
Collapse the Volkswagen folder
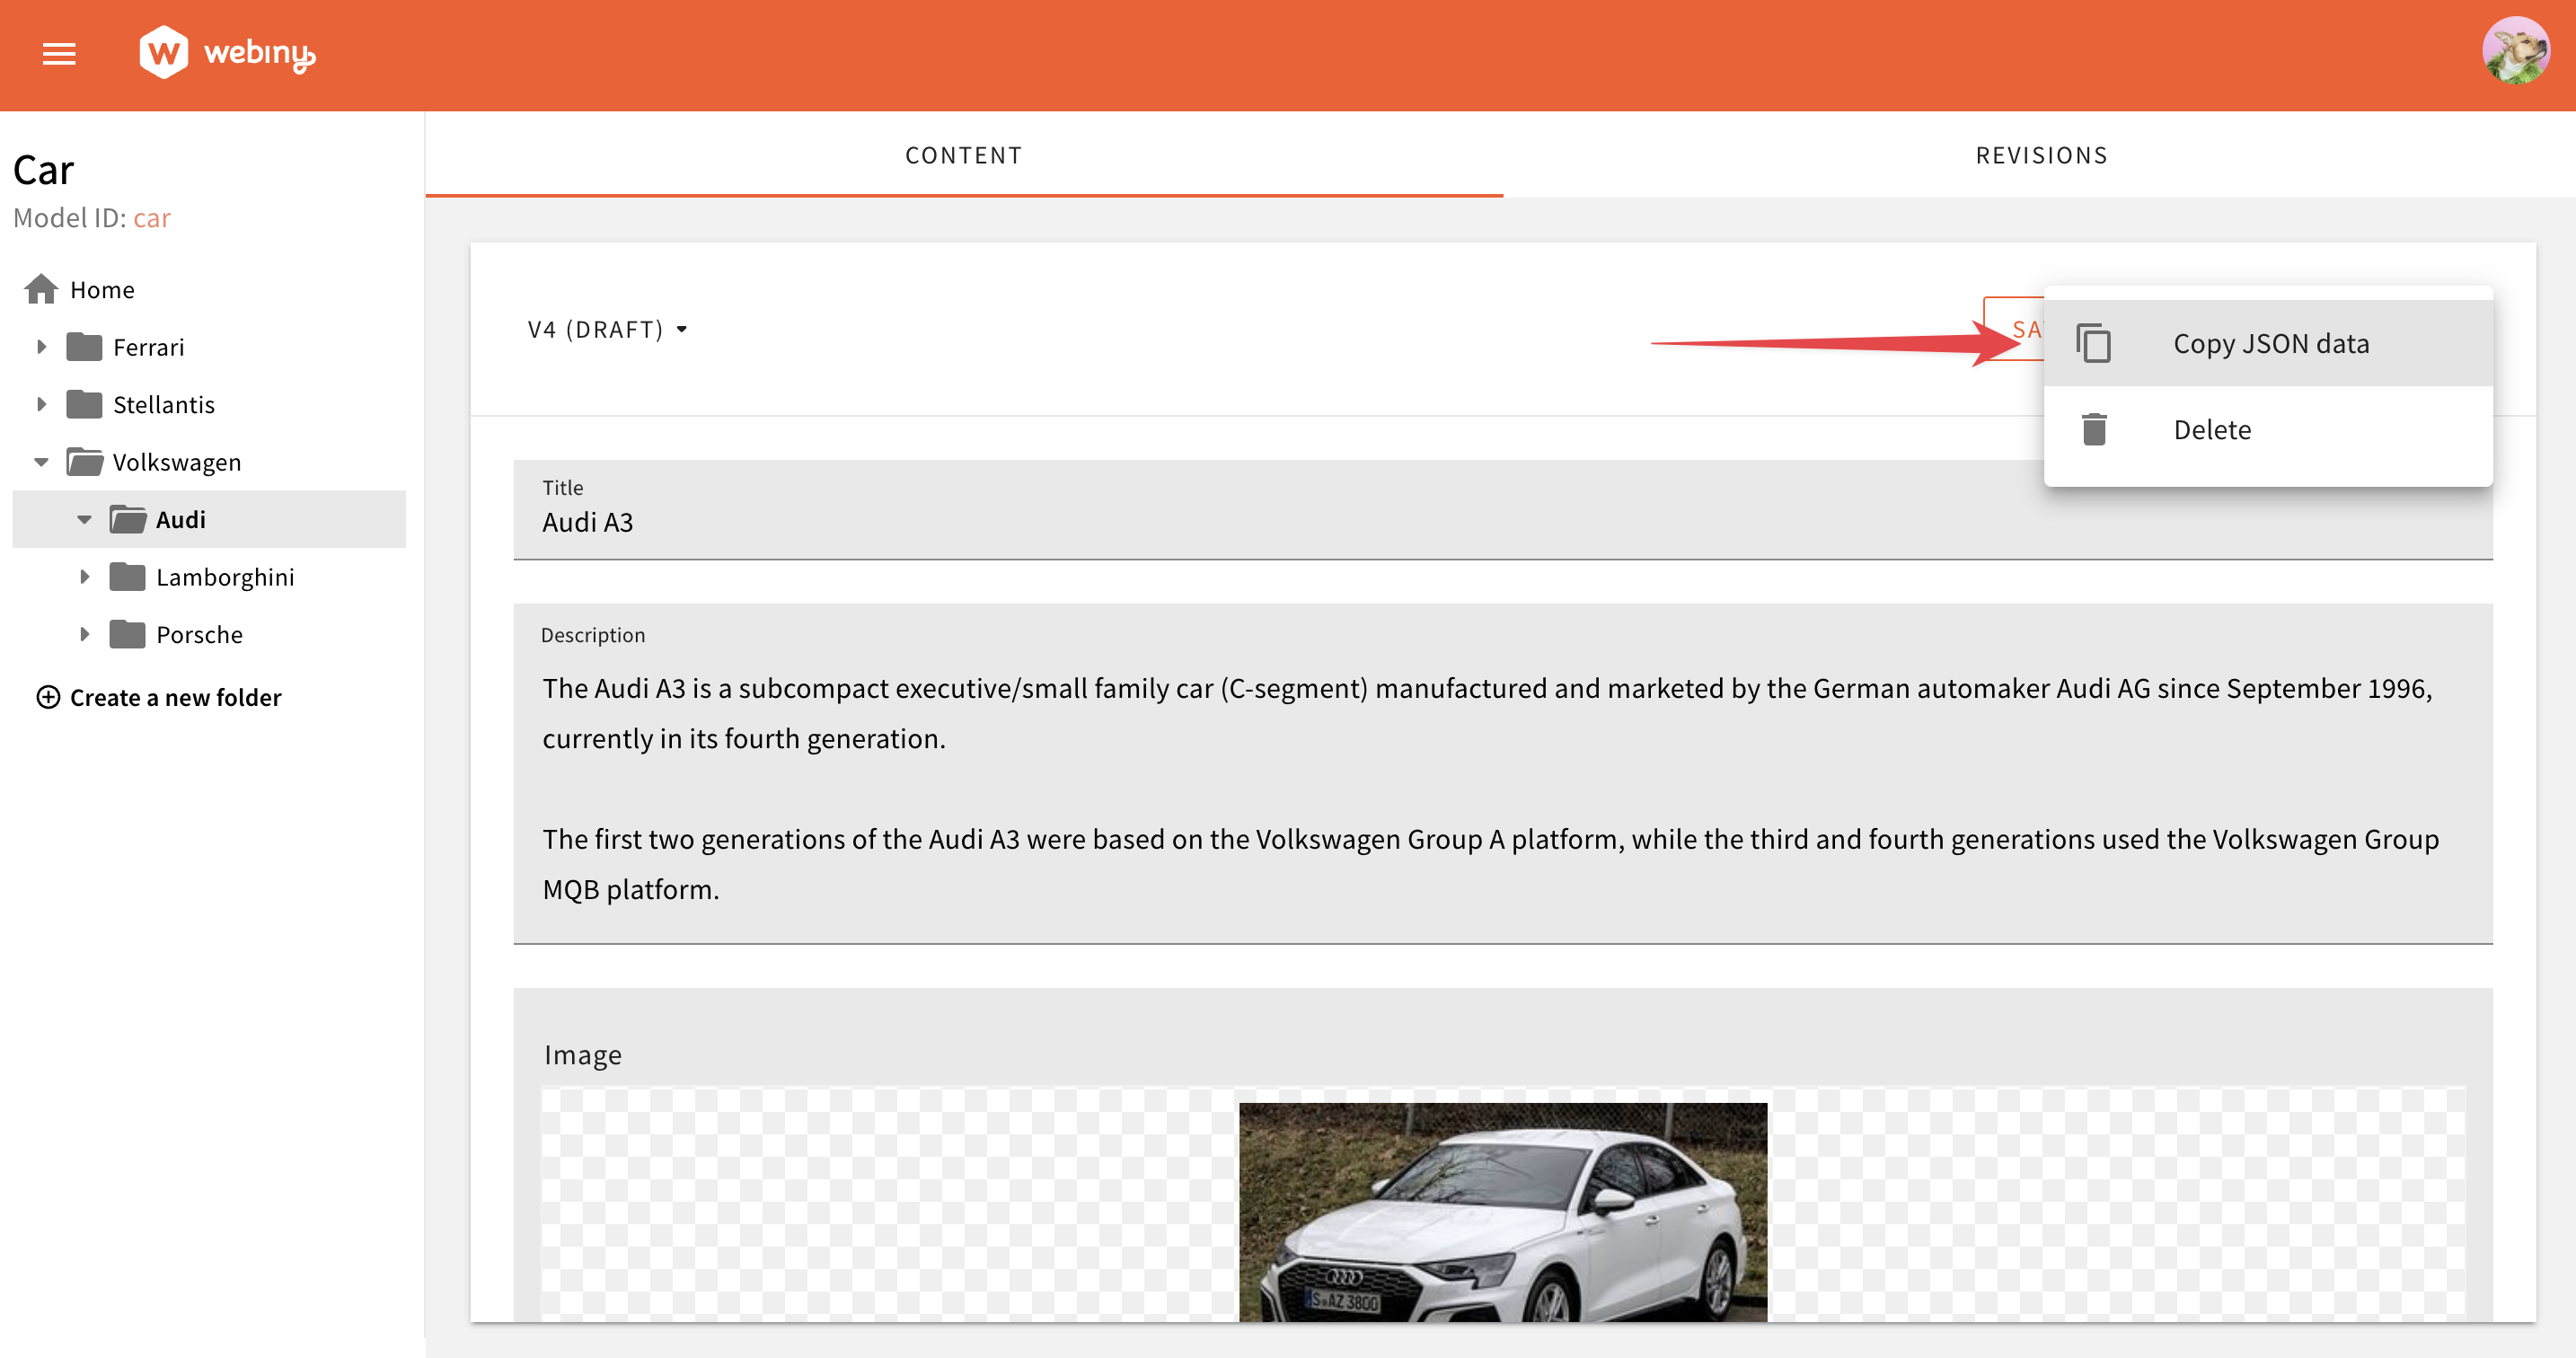[x=41, y=462]
